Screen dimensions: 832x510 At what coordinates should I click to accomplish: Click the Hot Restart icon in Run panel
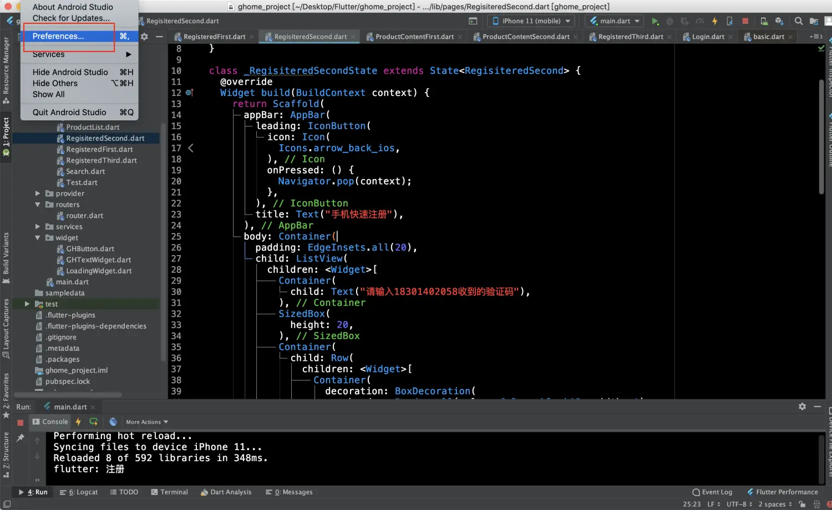coord(93,422)
